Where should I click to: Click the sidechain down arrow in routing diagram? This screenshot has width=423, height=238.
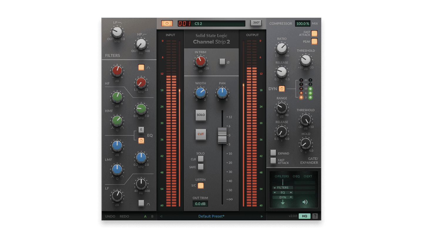(283, 202)
